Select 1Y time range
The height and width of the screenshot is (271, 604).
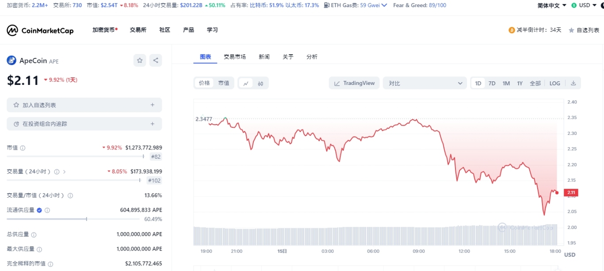520,83
